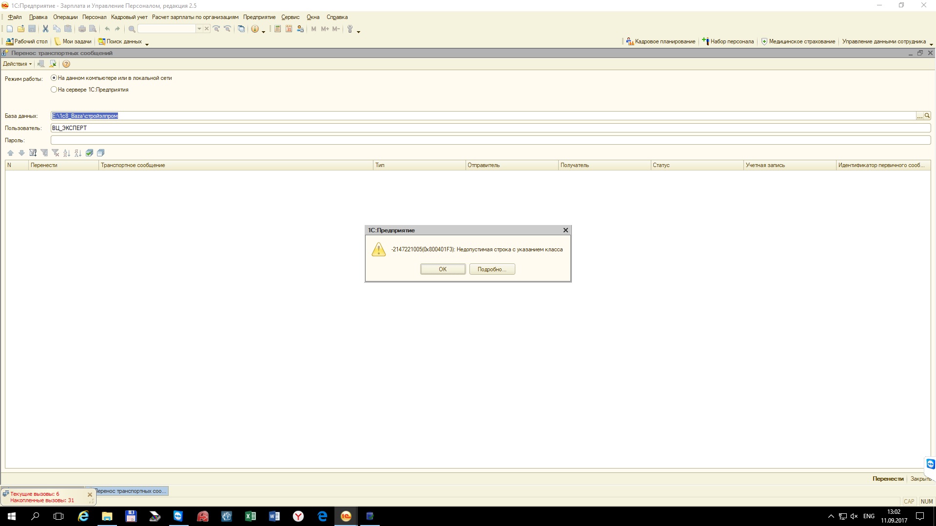
Task: Click the windows list icon in toolbar
Action: tap(241, 29)
